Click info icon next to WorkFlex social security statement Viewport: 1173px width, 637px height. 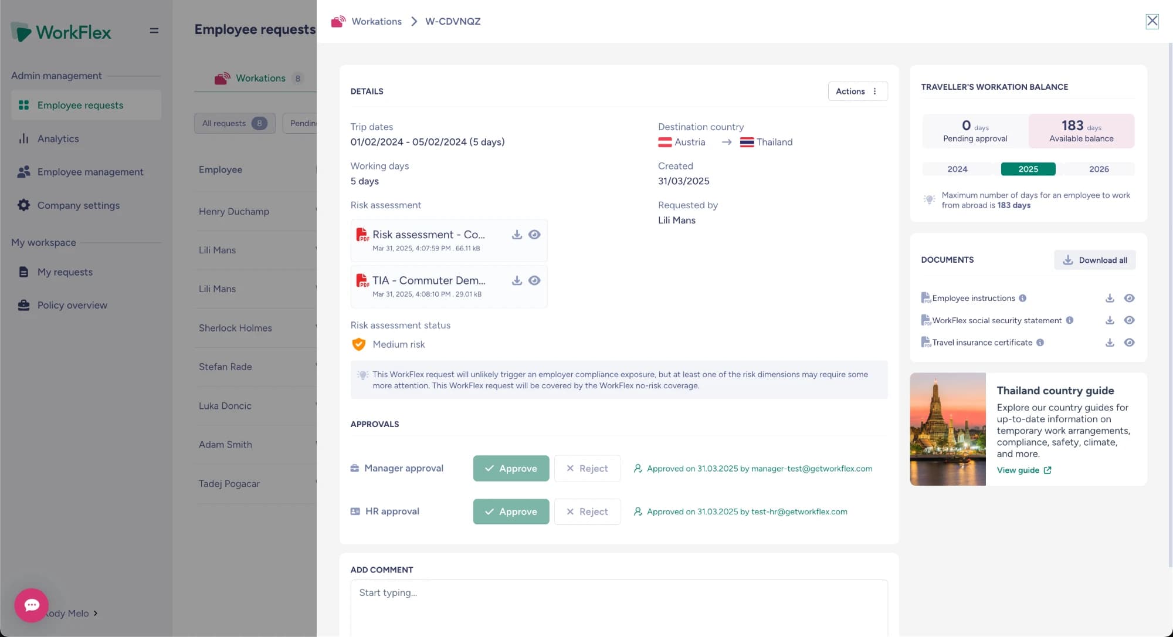coord(1069,320)
